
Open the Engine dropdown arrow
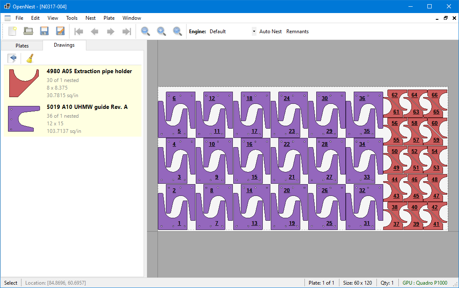point(254,32)
